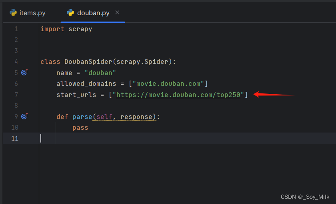Close the douban.py tab
336x204 pixels.
tap(117, 13)
